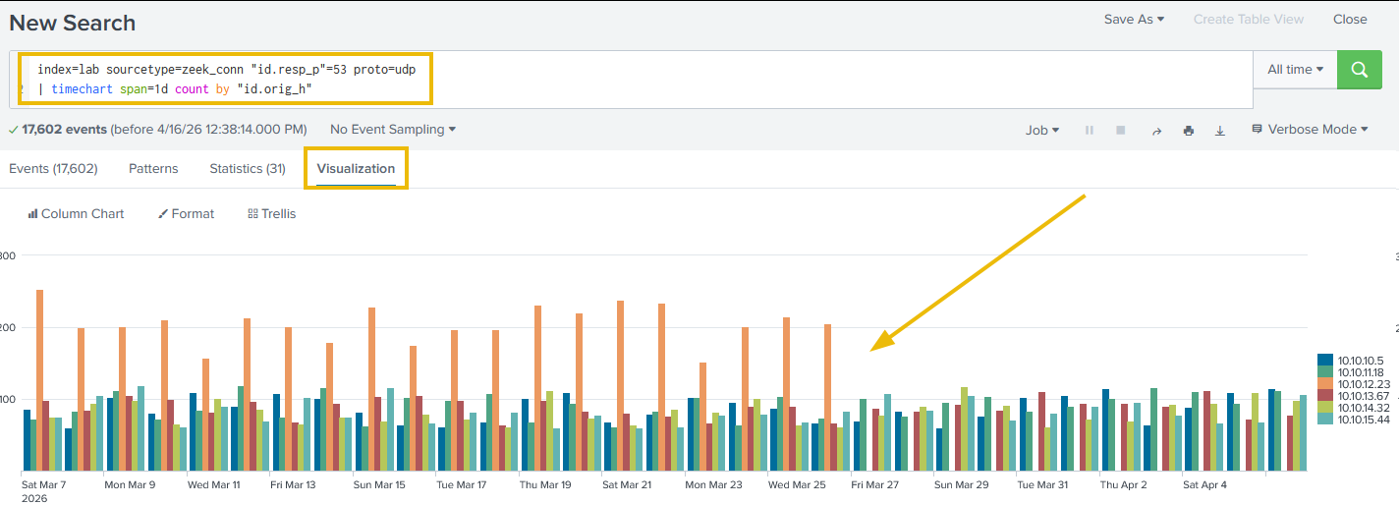Click the green search magnifier button
Screen dimensions: 1399x505
1360,70
